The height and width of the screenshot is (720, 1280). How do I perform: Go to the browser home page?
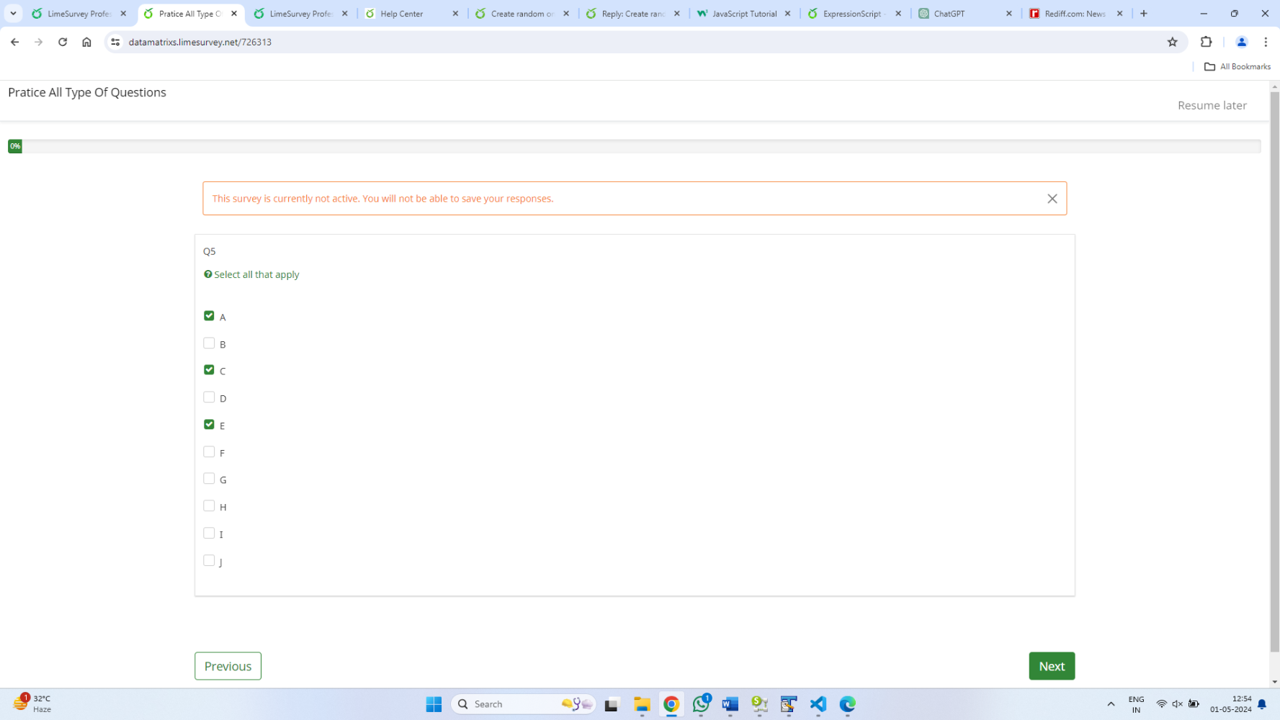pos(86,42)
